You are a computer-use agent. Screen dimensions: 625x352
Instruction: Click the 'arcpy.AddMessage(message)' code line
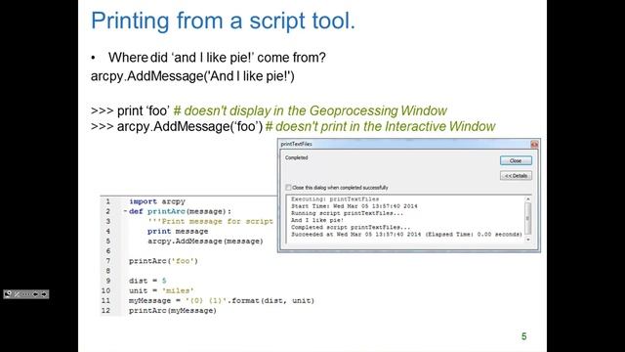pyautogui.click(x=205, y=242)
